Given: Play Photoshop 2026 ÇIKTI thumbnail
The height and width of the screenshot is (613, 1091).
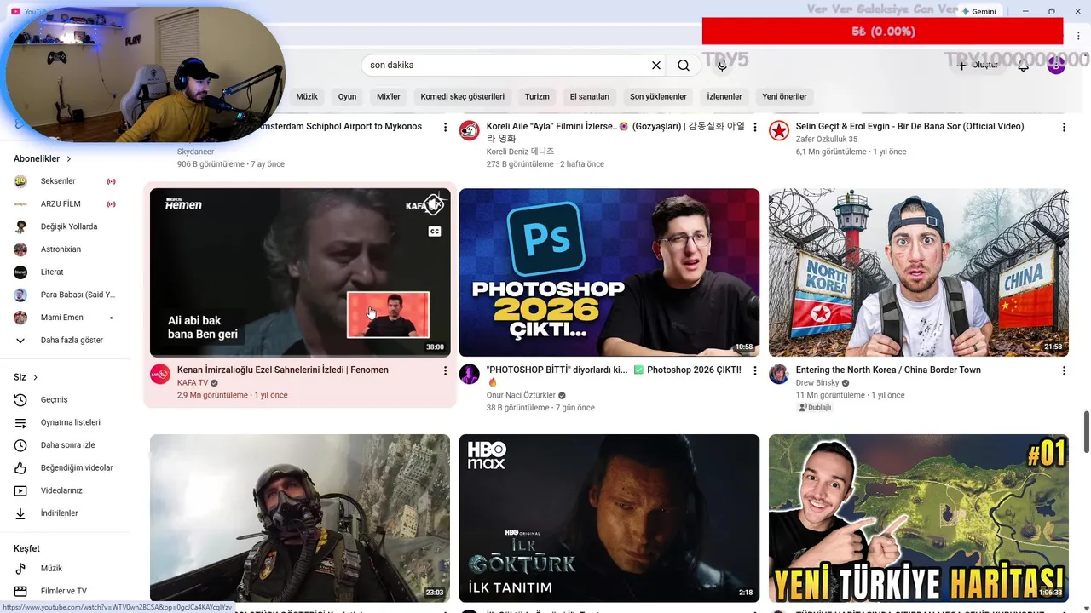Looking at the screenshot, I should point(609,272).
